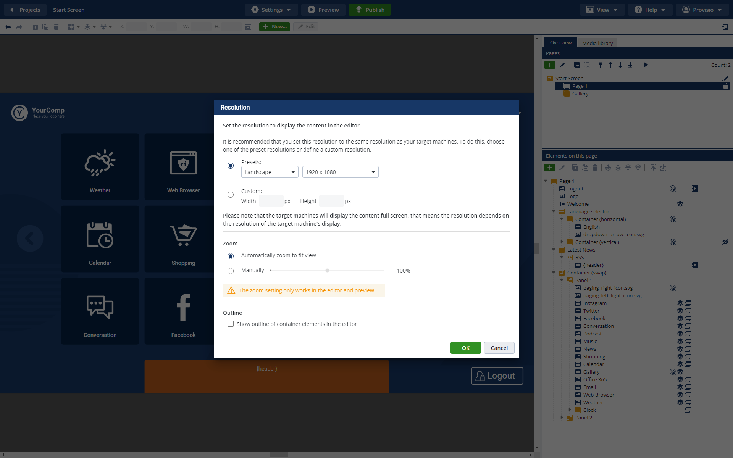
Task: Add new element with green plus icon
Action: [550, 168]
